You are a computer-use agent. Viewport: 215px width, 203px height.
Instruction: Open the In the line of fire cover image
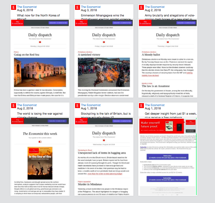[x=40, y=163]
